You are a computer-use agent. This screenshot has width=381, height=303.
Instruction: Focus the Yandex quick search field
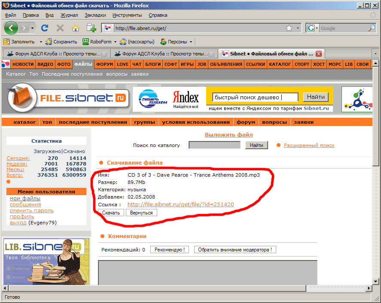pos(255,97)
